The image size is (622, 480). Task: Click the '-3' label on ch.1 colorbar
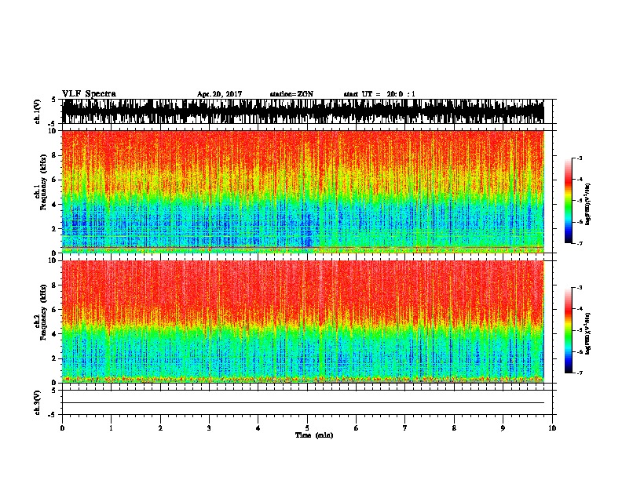coord(580,158)
